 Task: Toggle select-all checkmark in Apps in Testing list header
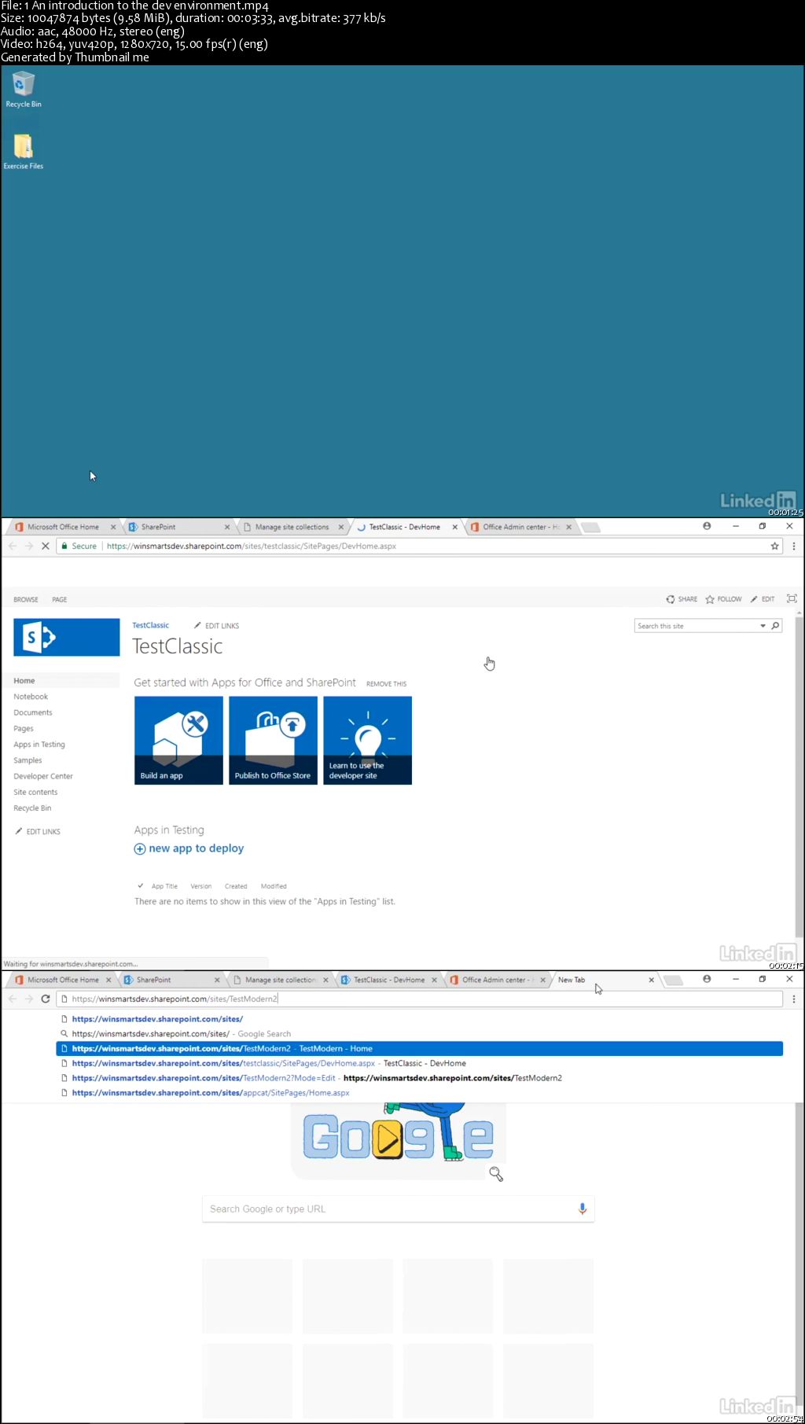tap(141, 885)
